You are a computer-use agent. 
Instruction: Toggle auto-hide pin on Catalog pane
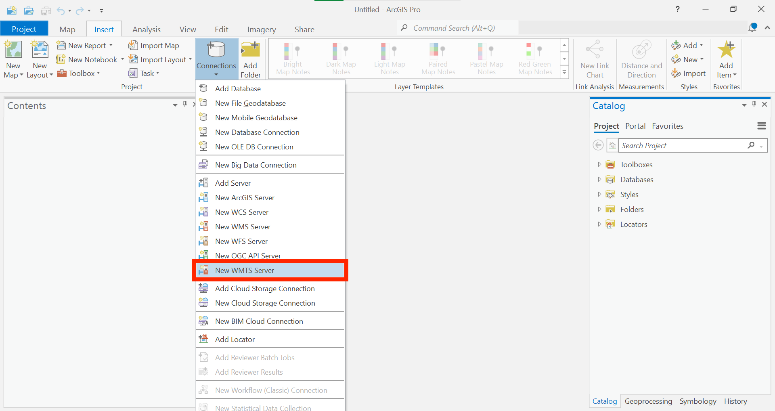point(754,105)
